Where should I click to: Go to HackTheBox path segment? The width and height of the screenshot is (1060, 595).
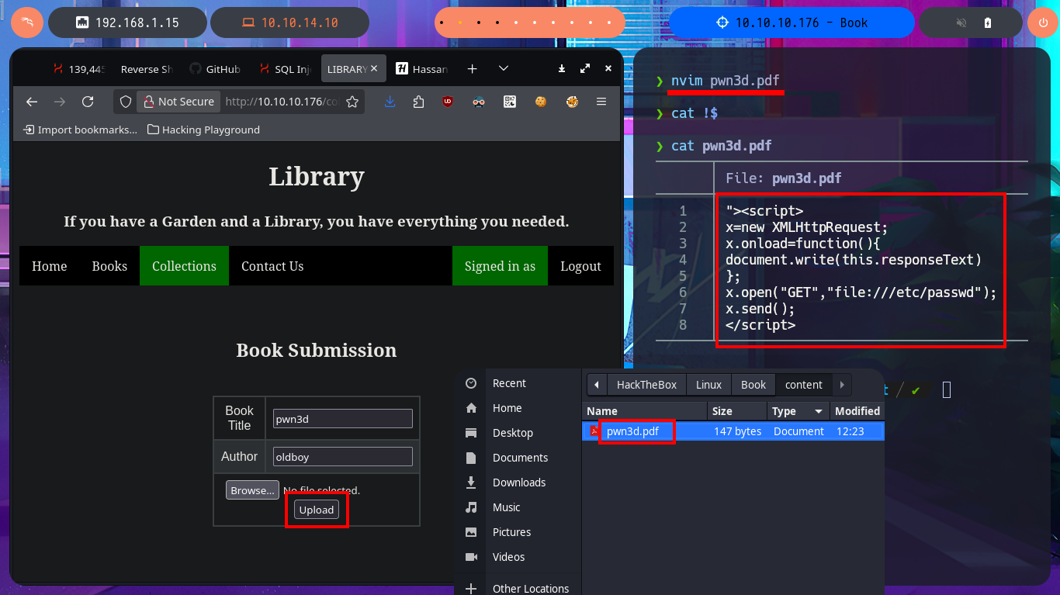point(646,385)
